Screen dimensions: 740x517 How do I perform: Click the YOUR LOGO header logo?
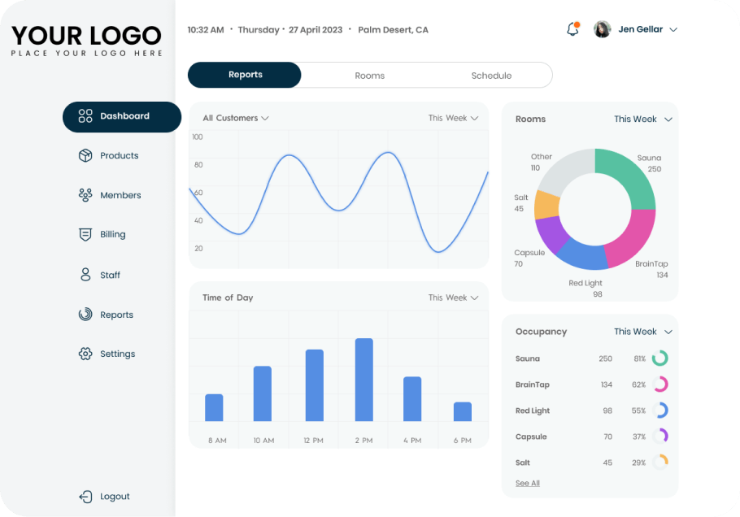point(86,41)
